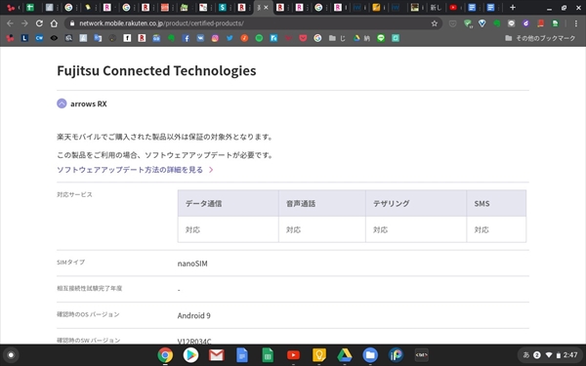Open the browser home page
The width and height of the screenshot is (586, 366).
(54, 23)
